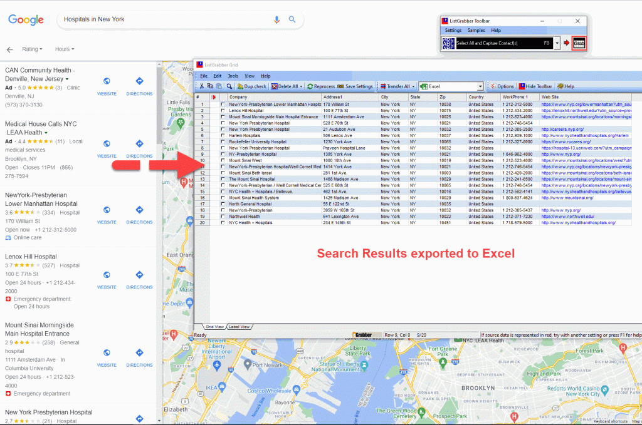Viewport: 642px width, 425px height.
Task: Open the Excel export format dropdown
Action: click(480, 86)
